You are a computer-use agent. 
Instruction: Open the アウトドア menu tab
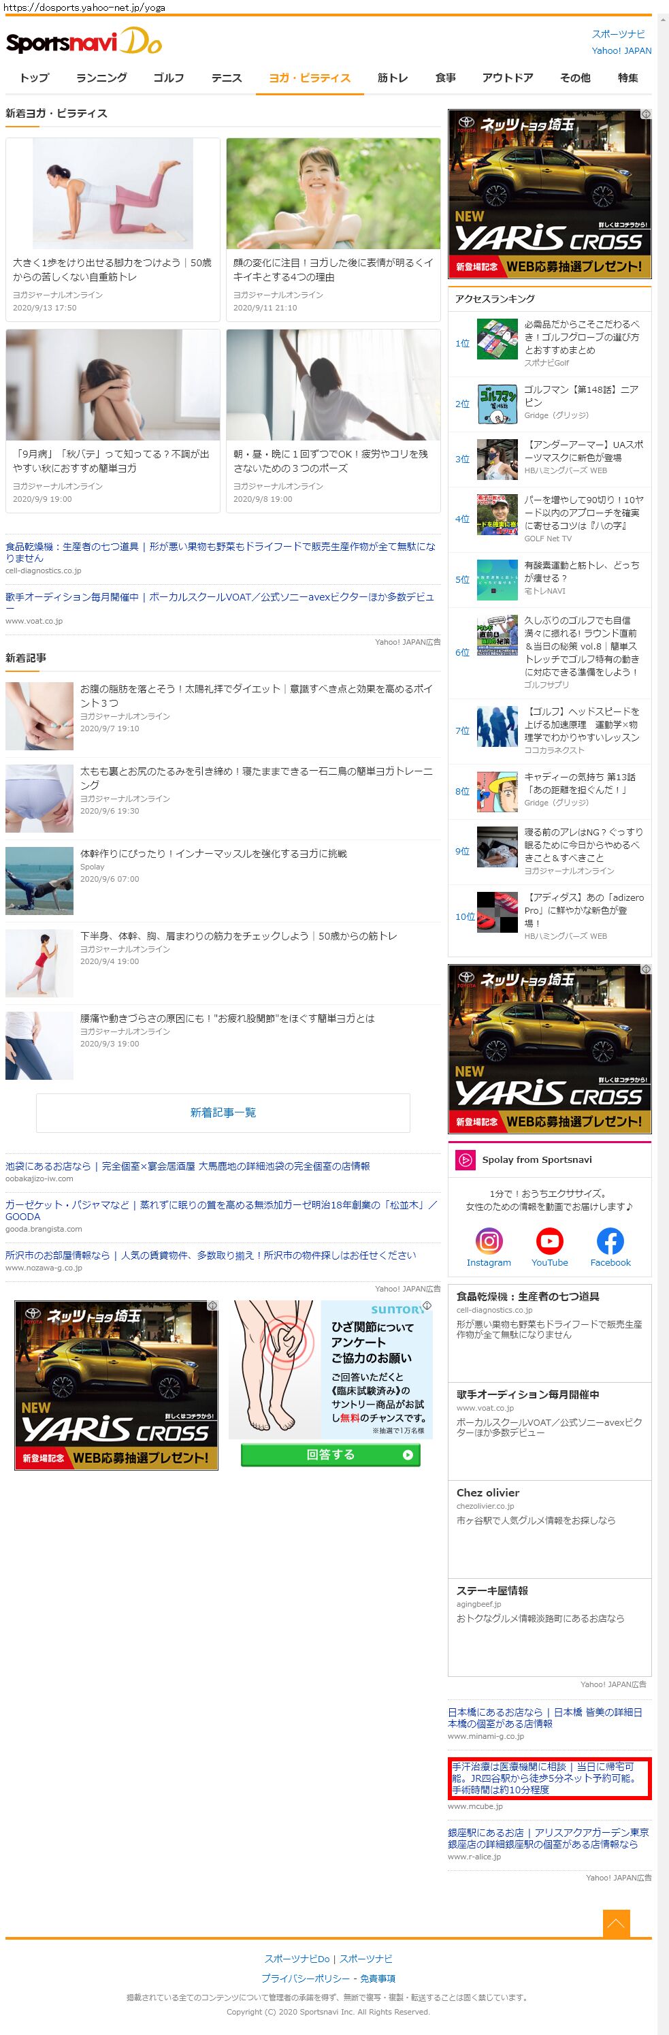[507, 78]
